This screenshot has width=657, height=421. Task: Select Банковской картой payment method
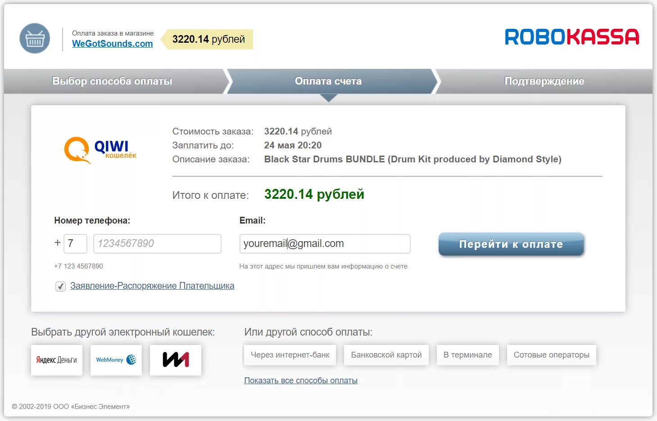(386, 355)
